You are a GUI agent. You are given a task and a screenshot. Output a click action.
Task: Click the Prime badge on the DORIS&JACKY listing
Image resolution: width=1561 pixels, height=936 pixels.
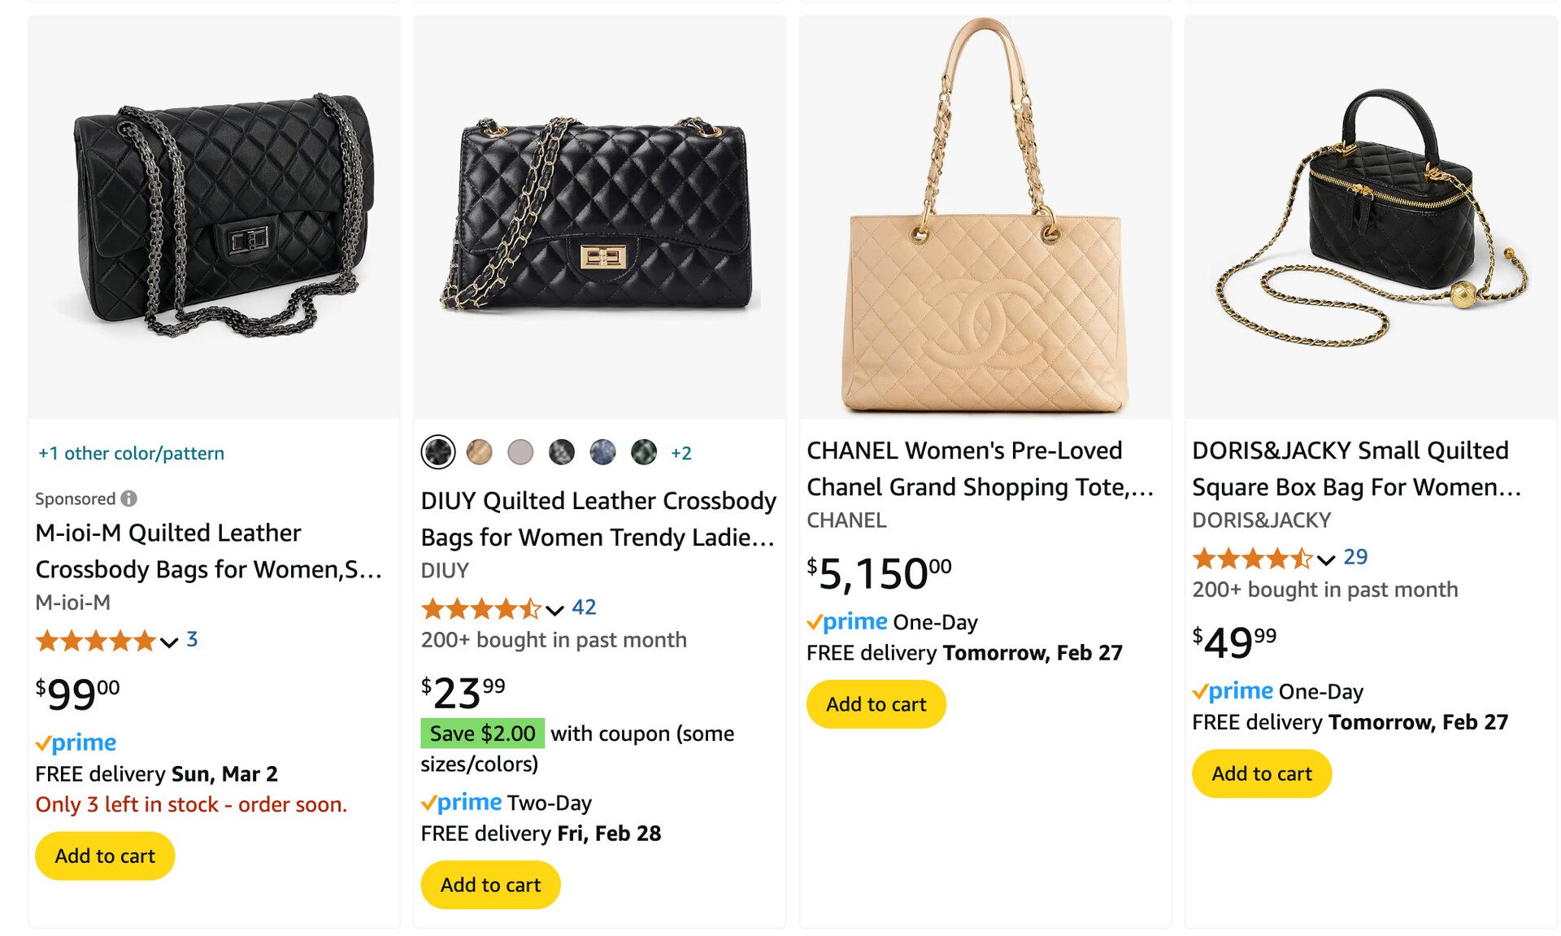[x=1233, y=691]
